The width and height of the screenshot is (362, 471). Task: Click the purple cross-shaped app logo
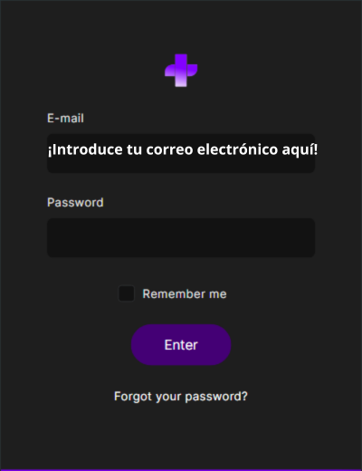181,71
